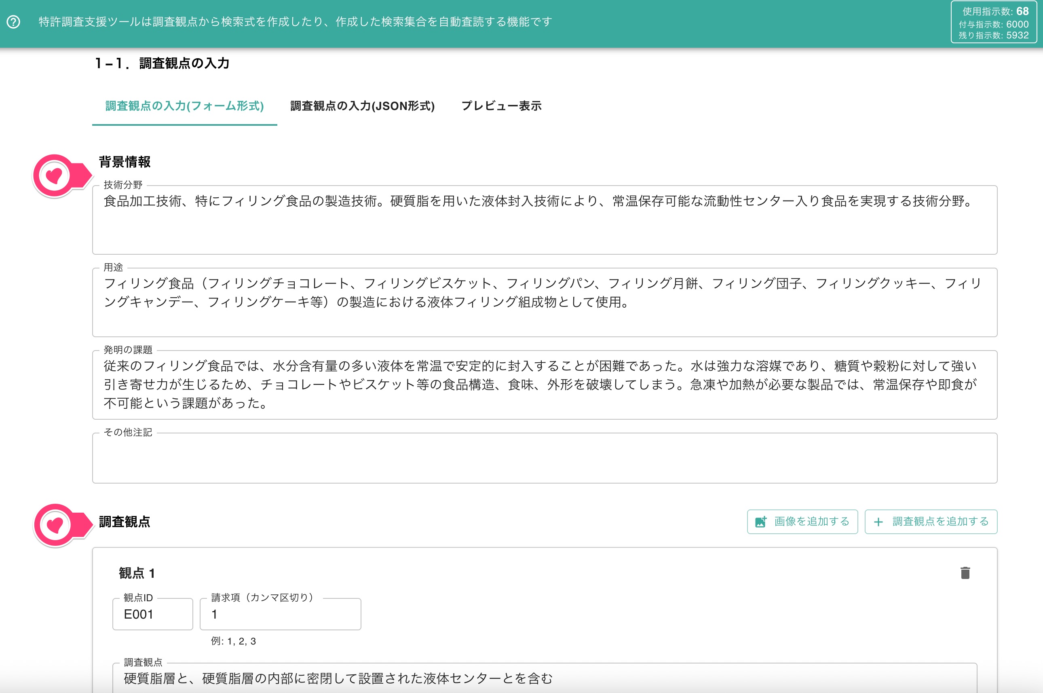Click the 画像を追加する button
This screenshot has height=693, width=1043.
click(802, 522)
